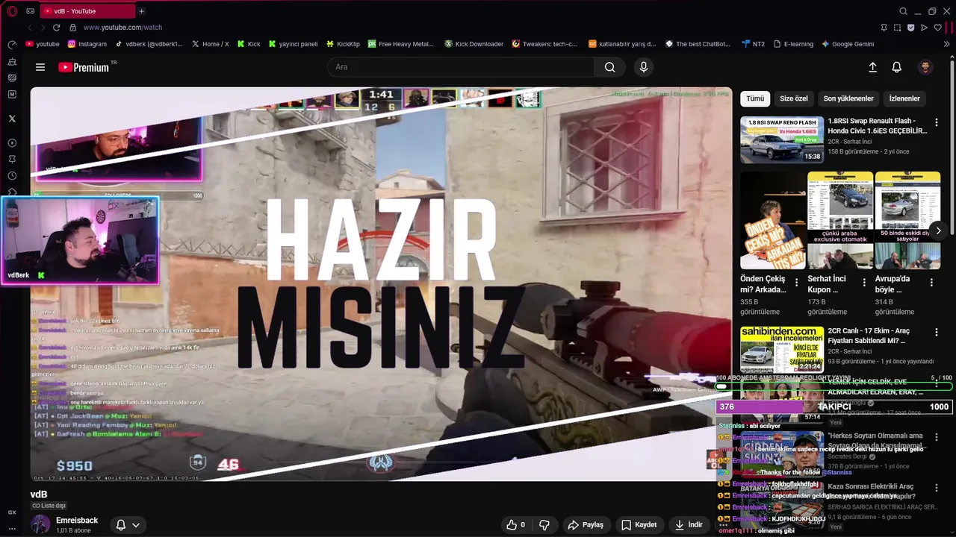Select the İzlenenler filter chip
Image resolution: width=956 pixels, height=537 pixels.
[904, 98]
